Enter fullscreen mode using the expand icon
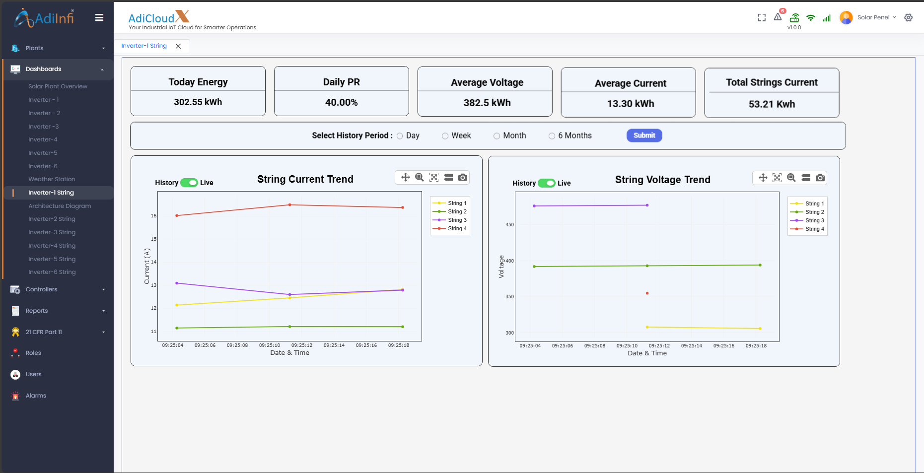This screenshot has width=924, height=473. (762, 18)
